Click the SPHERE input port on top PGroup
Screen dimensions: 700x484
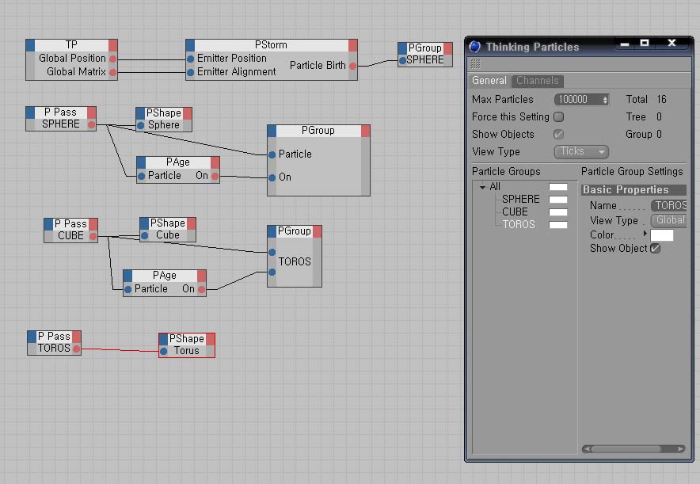point(403,60)
